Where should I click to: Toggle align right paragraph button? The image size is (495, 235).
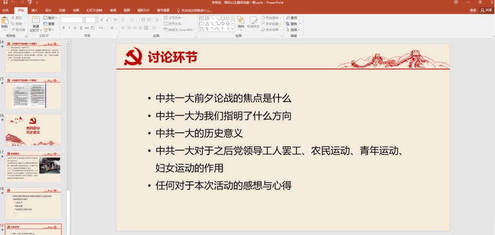click(135, 28)
